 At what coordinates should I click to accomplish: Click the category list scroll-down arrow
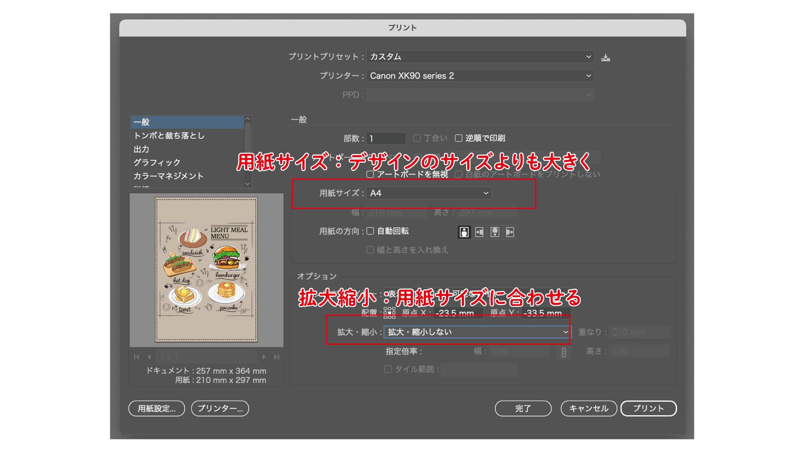point(247,184)
